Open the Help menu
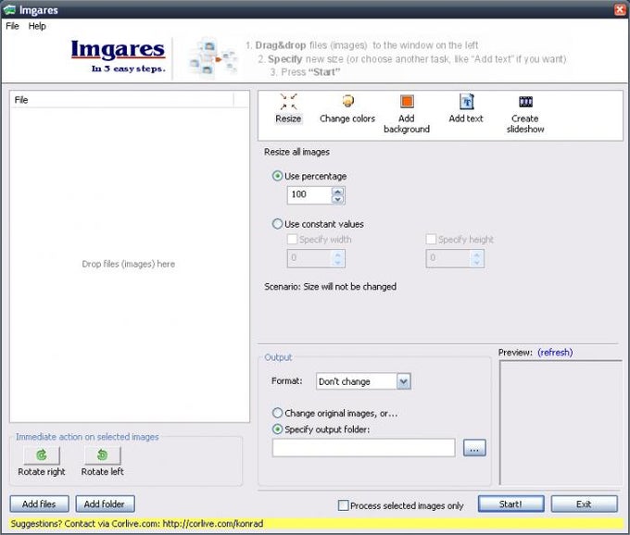630x535 pixels. pyautogui.click(x=37, y=26)
